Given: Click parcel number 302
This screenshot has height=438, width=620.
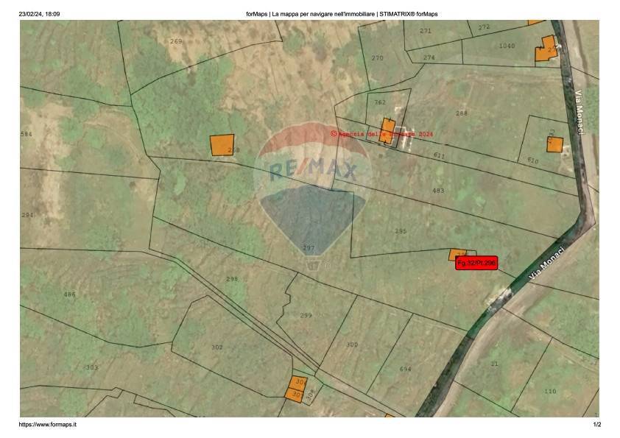Looking at the screenshot, I should click(216, 347).
